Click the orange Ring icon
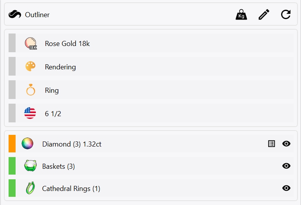The image size is (301, 205). coord(30,90)
